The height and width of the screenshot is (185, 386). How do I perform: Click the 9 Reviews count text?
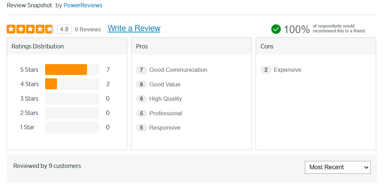click(x=88, y=30)
